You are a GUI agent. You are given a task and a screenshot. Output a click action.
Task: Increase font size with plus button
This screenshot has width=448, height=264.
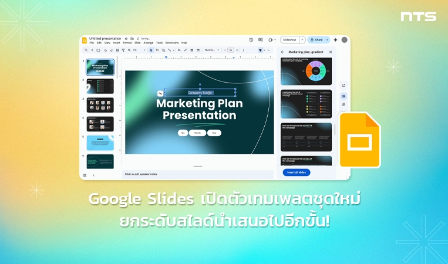[x=237, y=50]
